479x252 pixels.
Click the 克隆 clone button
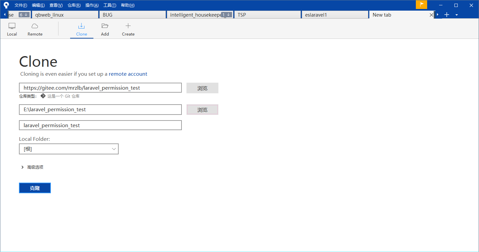tap(35, 188)
